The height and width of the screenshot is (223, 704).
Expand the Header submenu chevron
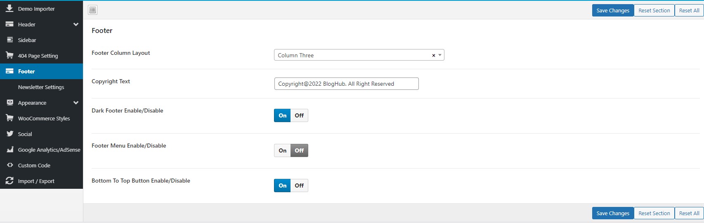coord(76,24)
